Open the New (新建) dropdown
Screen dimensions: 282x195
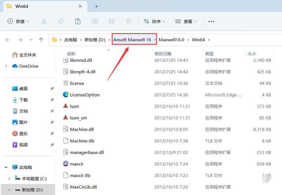[x=18, y=21]
